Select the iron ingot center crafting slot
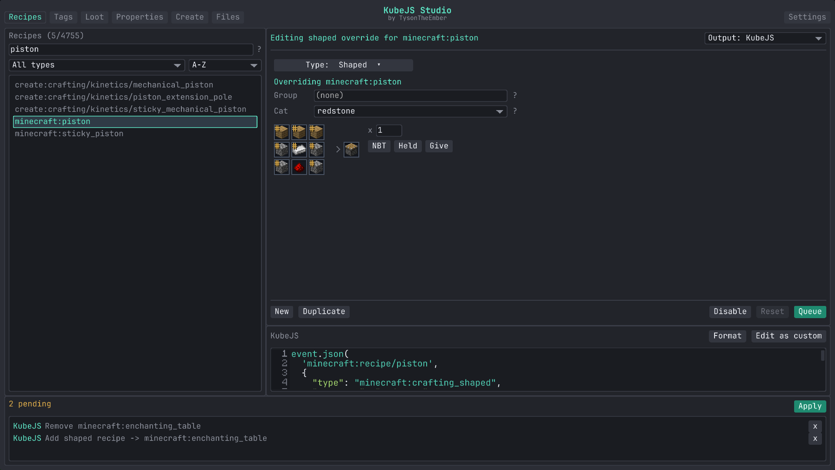This screenshot has width=835, height=470. click(299, 149)
